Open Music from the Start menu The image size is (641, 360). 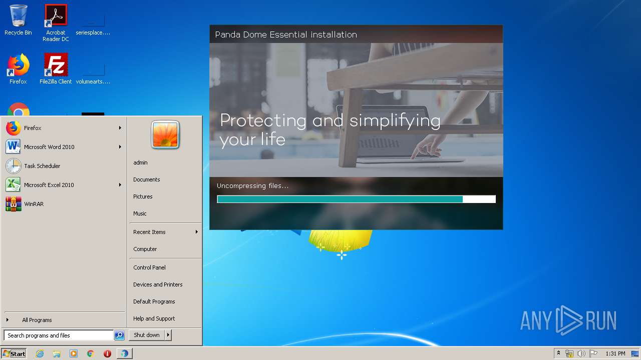(x=140, y=213)
